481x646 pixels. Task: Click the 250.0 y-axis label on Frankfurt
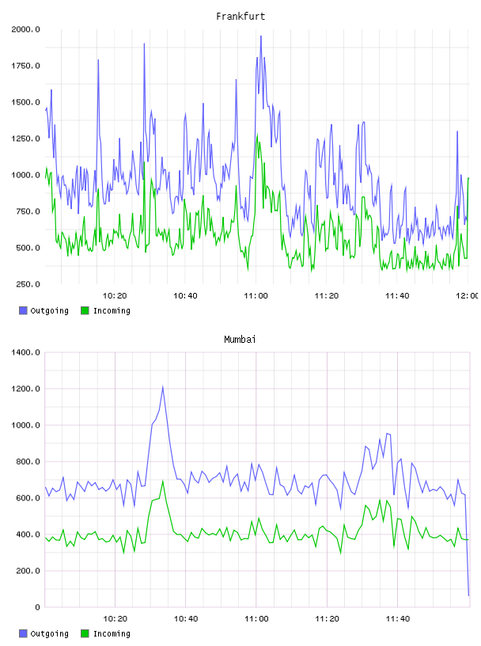pyautogui.click(x=28, y=284)
